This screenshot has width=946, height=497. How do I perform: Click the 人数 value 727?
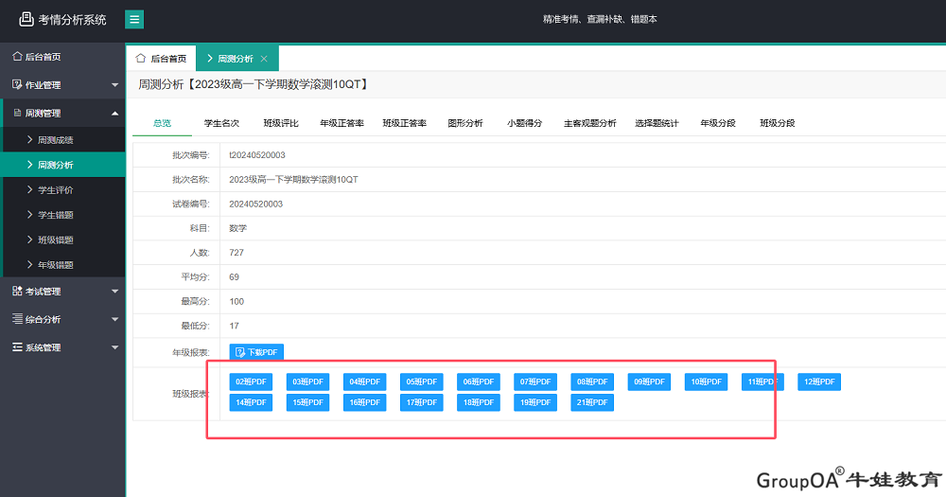click(236, 253)
